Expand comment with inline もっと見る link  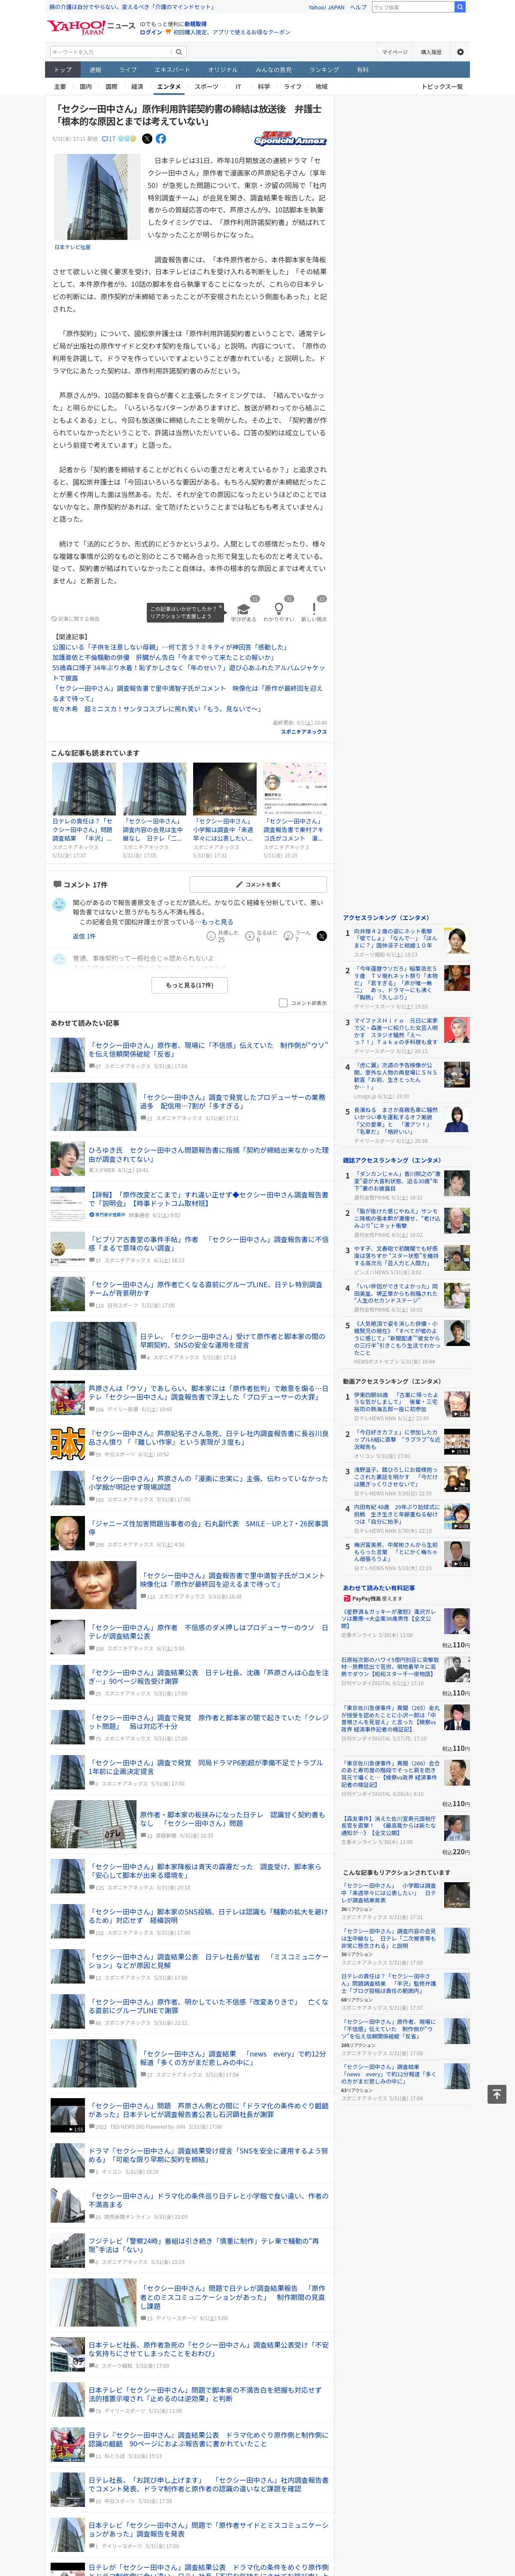tap(217, 922)
